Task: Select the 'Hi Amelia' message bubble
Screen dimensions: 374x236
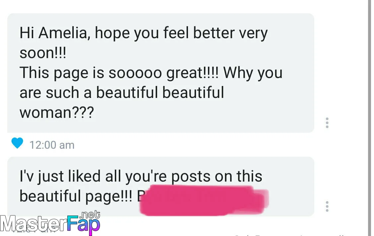Action: 160,73
